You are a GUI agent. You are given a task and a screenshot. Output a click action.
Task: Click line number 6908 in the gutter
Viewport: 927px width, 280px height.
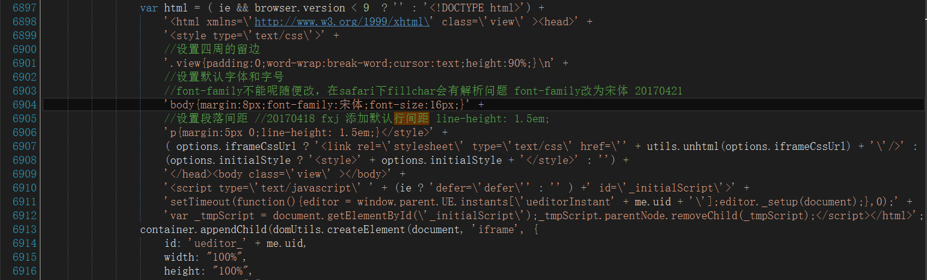(x=25, y=160)
